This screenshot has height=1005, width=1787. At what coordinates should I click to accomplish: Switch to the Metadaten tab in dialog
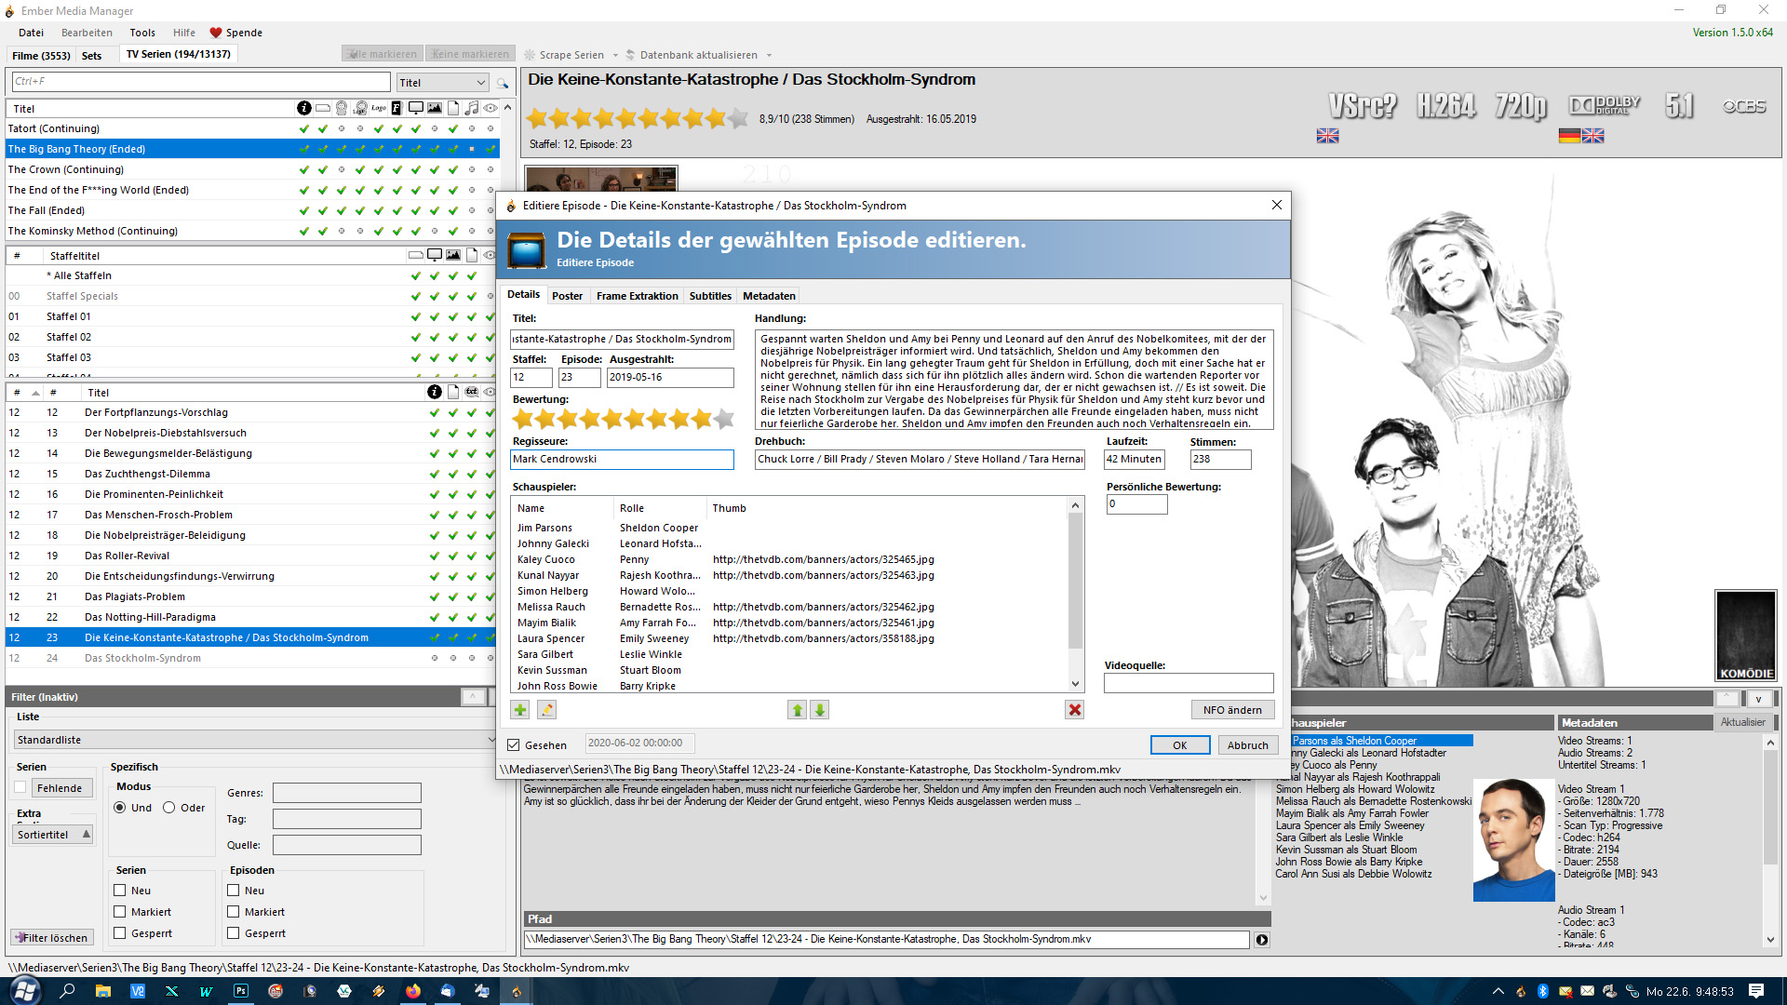769,296
